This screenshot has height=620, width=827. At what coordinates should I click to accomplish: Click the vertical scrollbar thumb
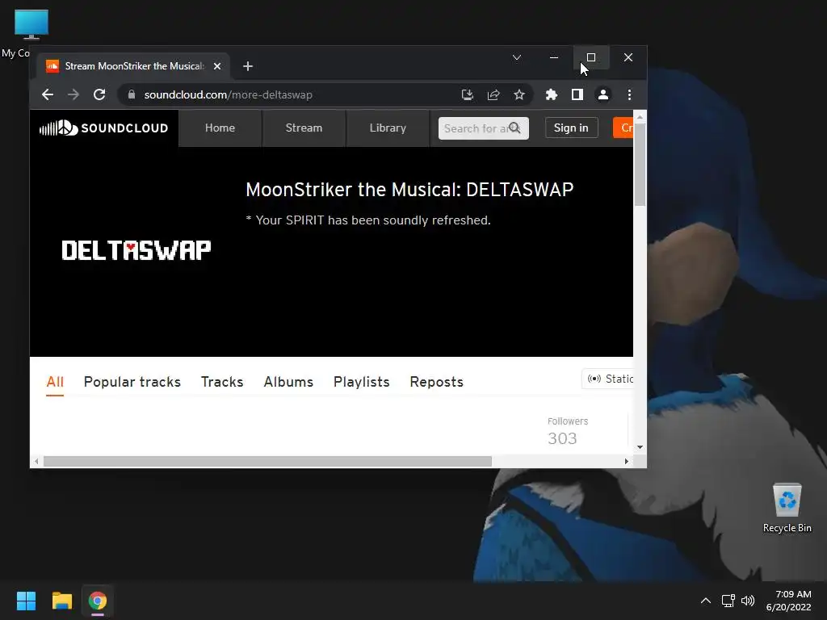pos(640,165)
